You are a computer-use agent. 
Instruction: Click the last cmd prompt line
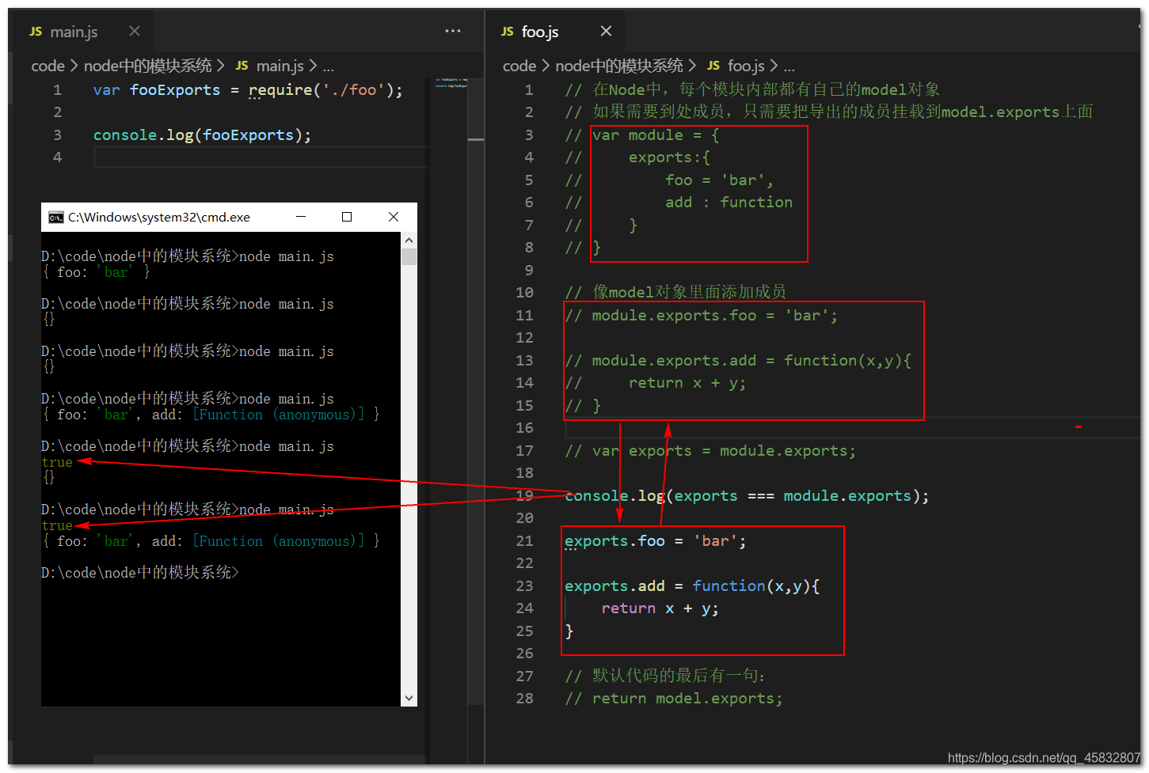[140, 572]
